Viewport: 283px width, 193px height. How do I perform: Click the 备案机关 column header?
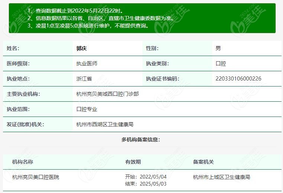(x=204, y=162)
